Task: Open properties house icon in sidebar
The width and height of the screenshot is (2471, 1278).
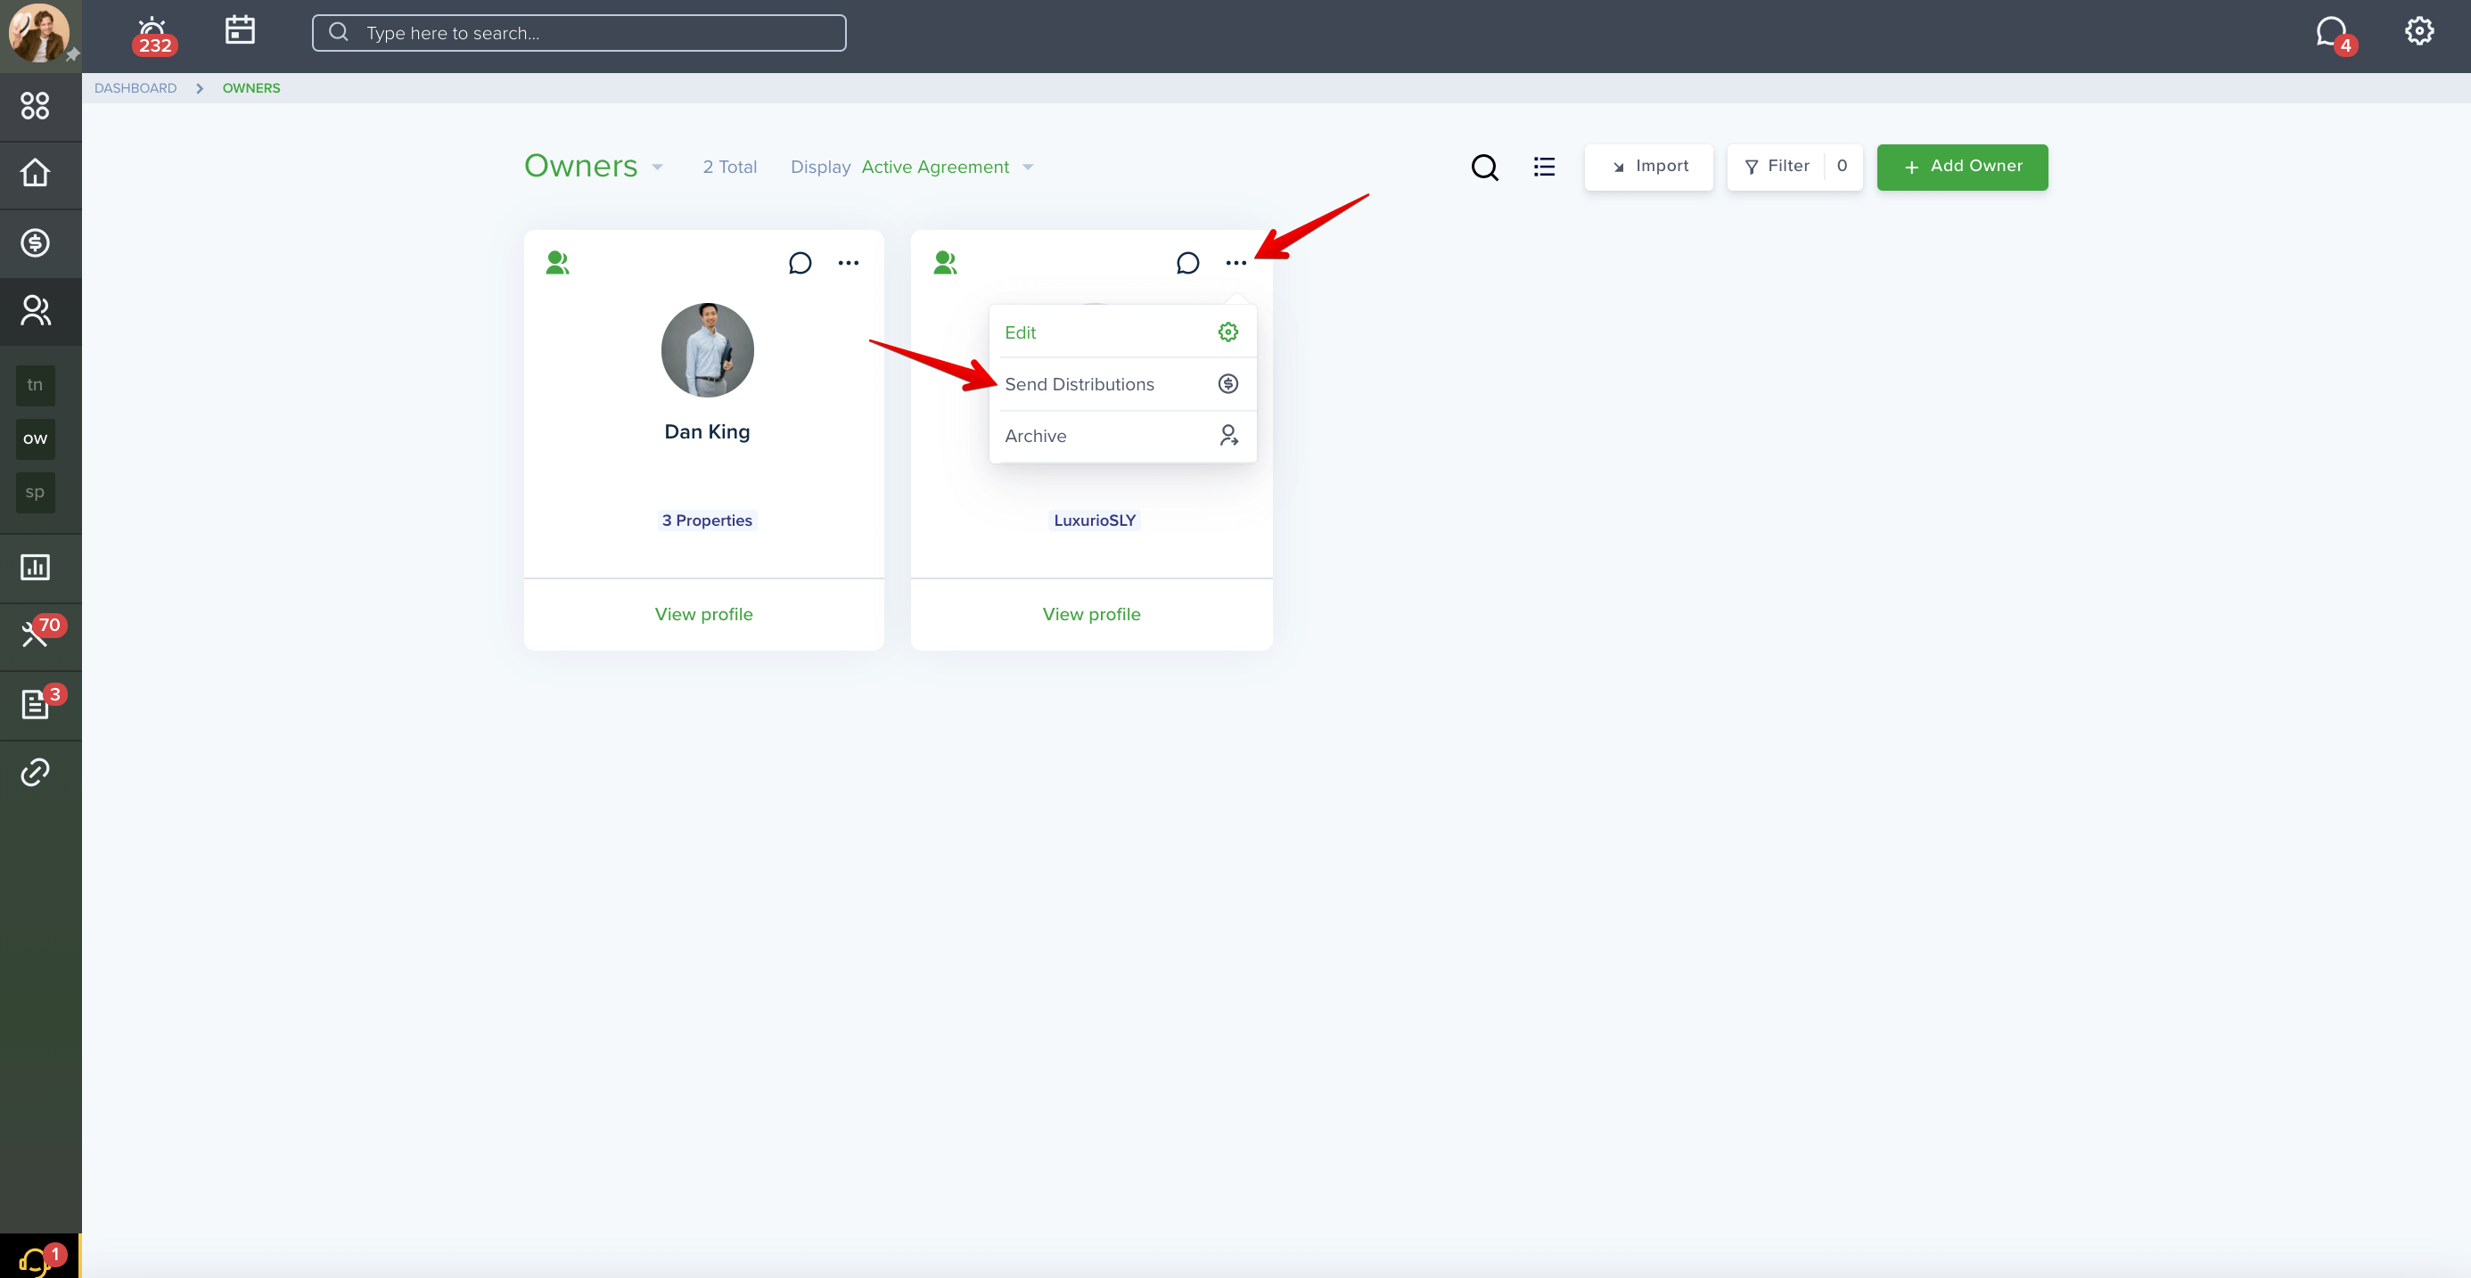Action: [36, 174]
